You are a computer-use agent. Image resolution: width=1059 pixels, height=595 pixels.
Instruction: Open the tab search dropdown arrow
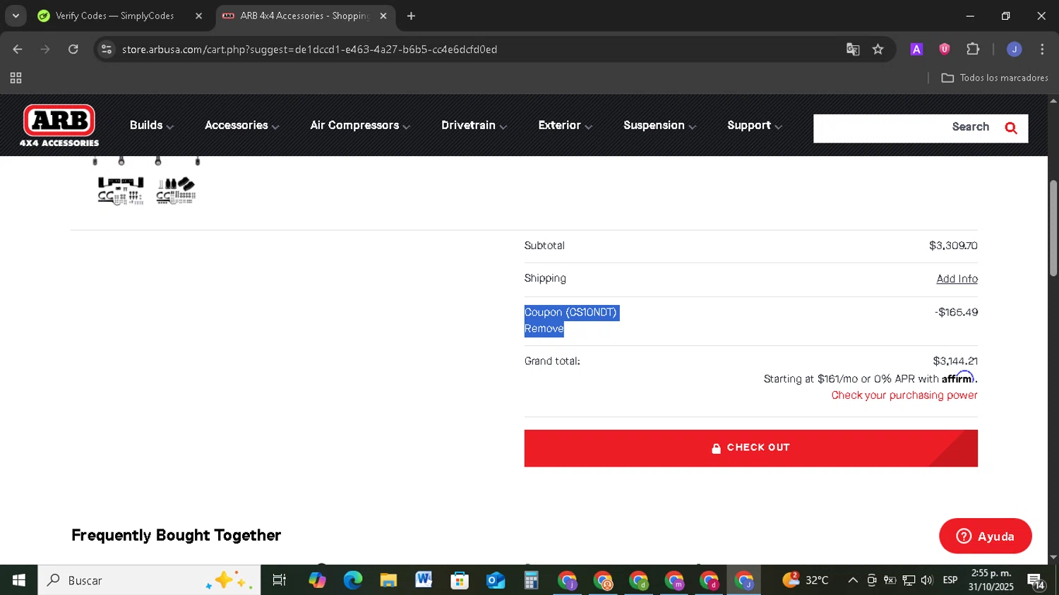coord(16,16)
